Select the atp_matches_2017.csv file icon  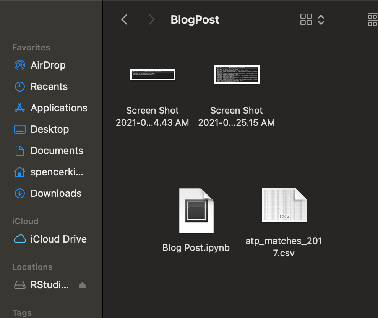[x=284, y=205]
